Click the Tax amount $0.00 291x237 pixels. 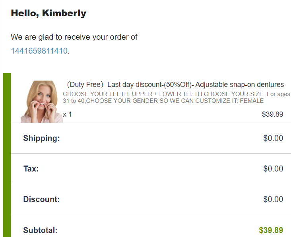click(x=273, y=169)
